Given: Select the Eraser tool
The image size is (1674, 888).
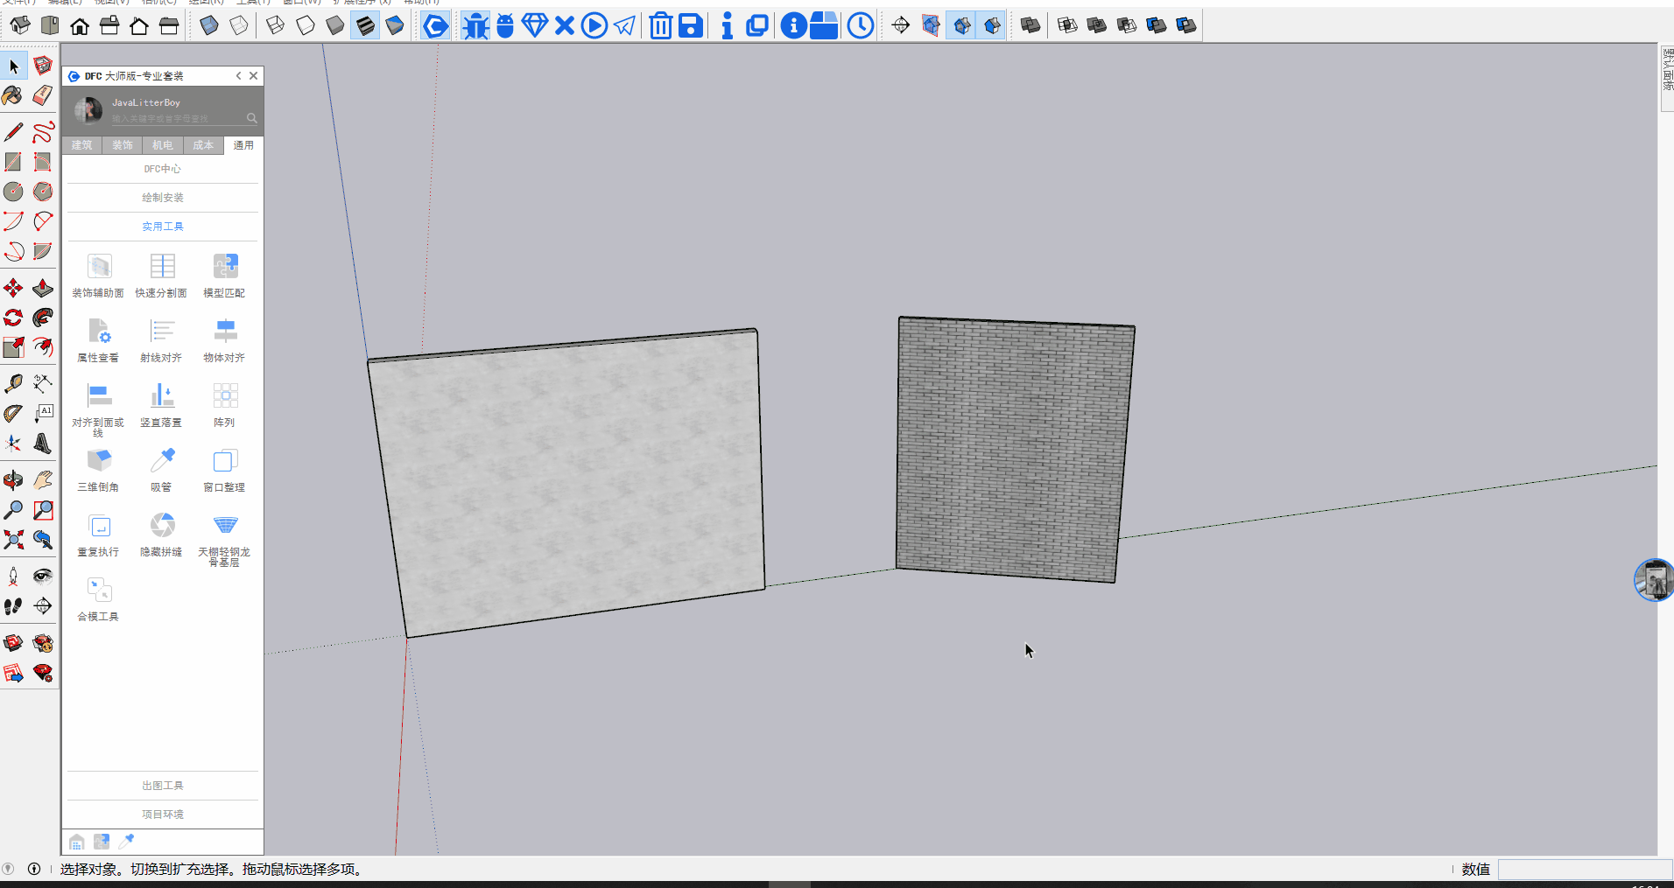Looking at the screenshot, I should 42,94.
